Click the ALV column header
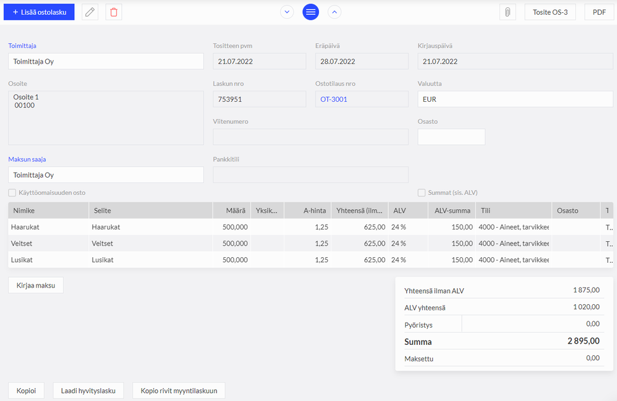Screen dimensions: 617x401 pyautogui.click(x=408, y=210)
